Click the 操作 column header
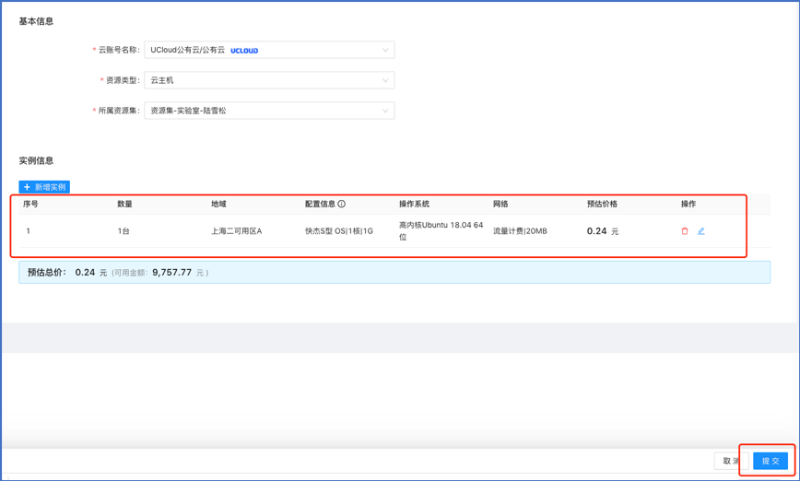Screen dimensions: 800x481 click(x=688, y=204)
